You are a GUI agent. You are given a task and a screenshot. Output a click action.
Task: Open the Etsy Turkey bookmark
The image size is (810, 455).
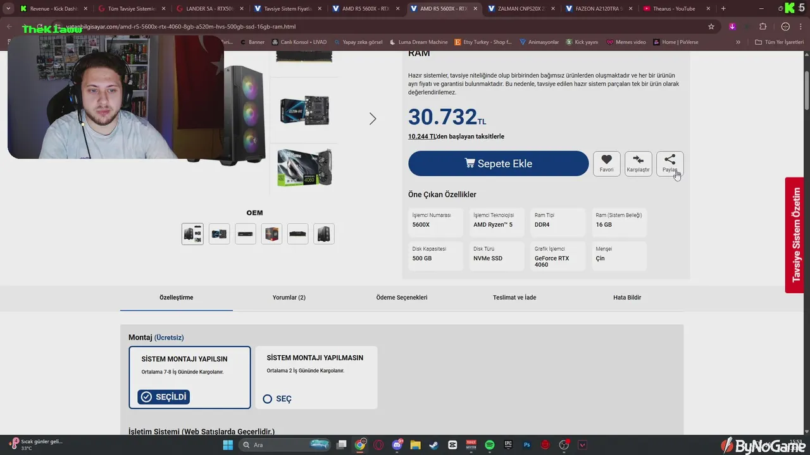click(x=483, y=42)
